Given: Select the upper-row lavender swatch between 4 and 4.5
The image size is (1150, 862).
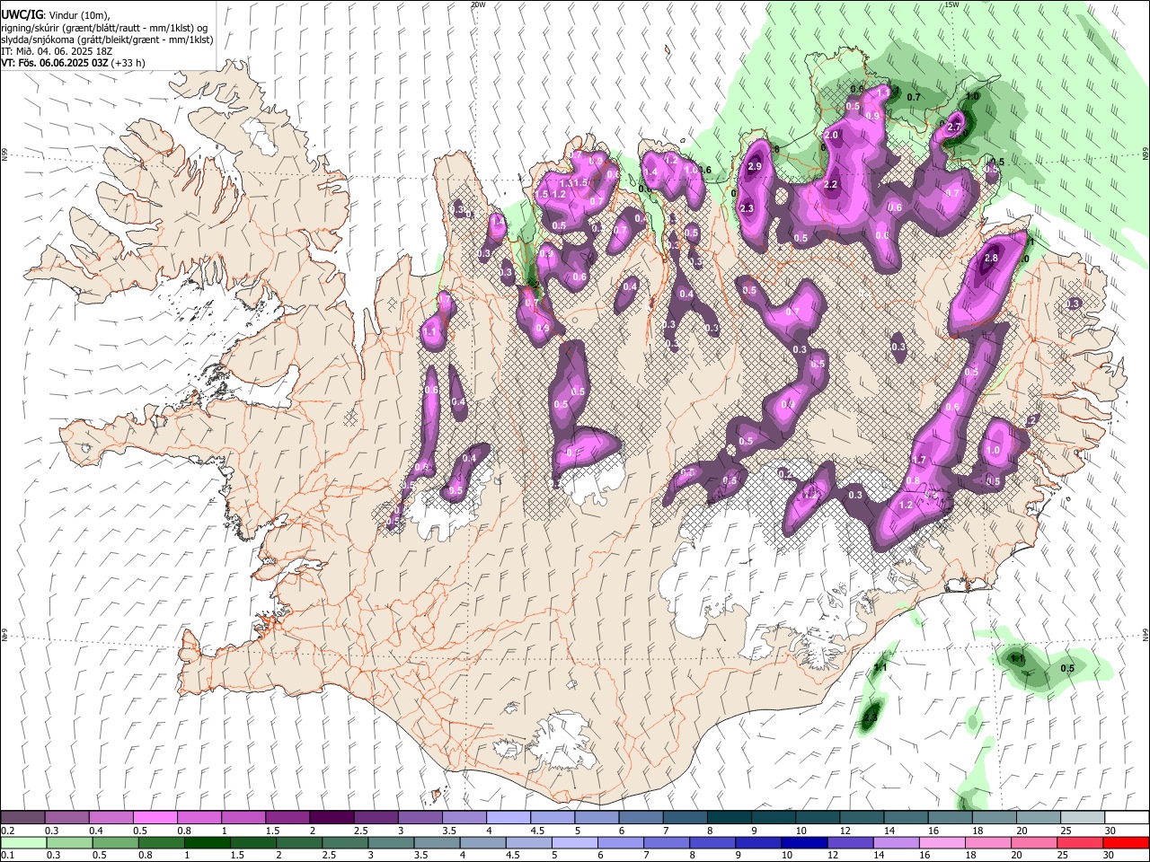Looking at the screenshot, I should pyautogui.click(x=508, y=818).
